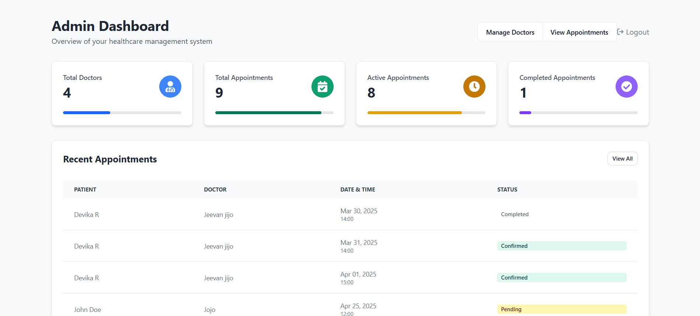
Task: Click the Recent Appointments heading
Action: [110, 159]
